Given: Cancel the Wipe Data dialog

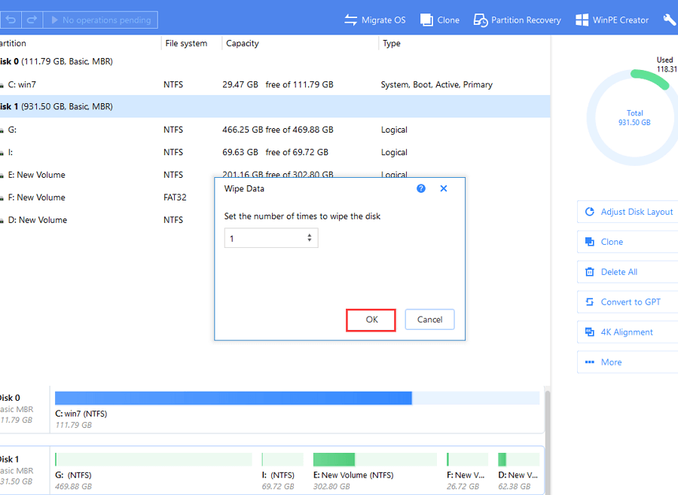Looking at the screenshot, I should [x=429, y=319].
